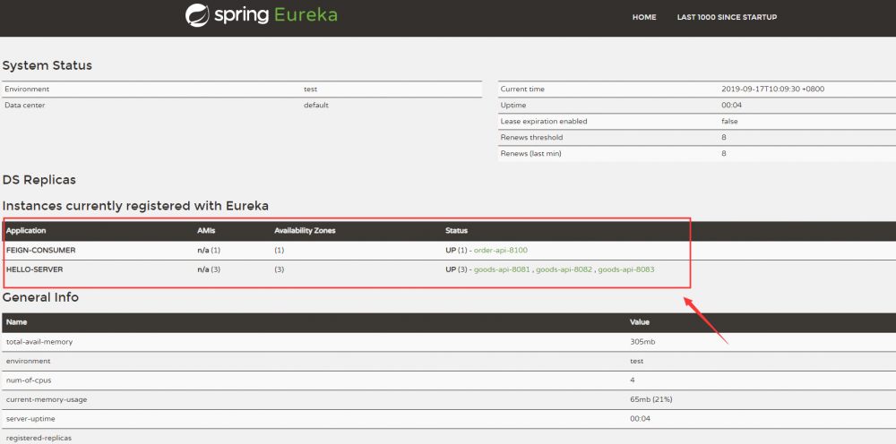Select the HELLO-SERVER application name
This screenshot has width=896, height=444.
coord(34,269)
